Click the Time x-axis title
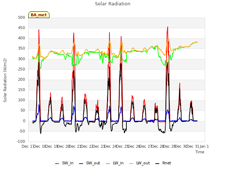This screenshot has height=170, width=226. (x=200, y=152)
